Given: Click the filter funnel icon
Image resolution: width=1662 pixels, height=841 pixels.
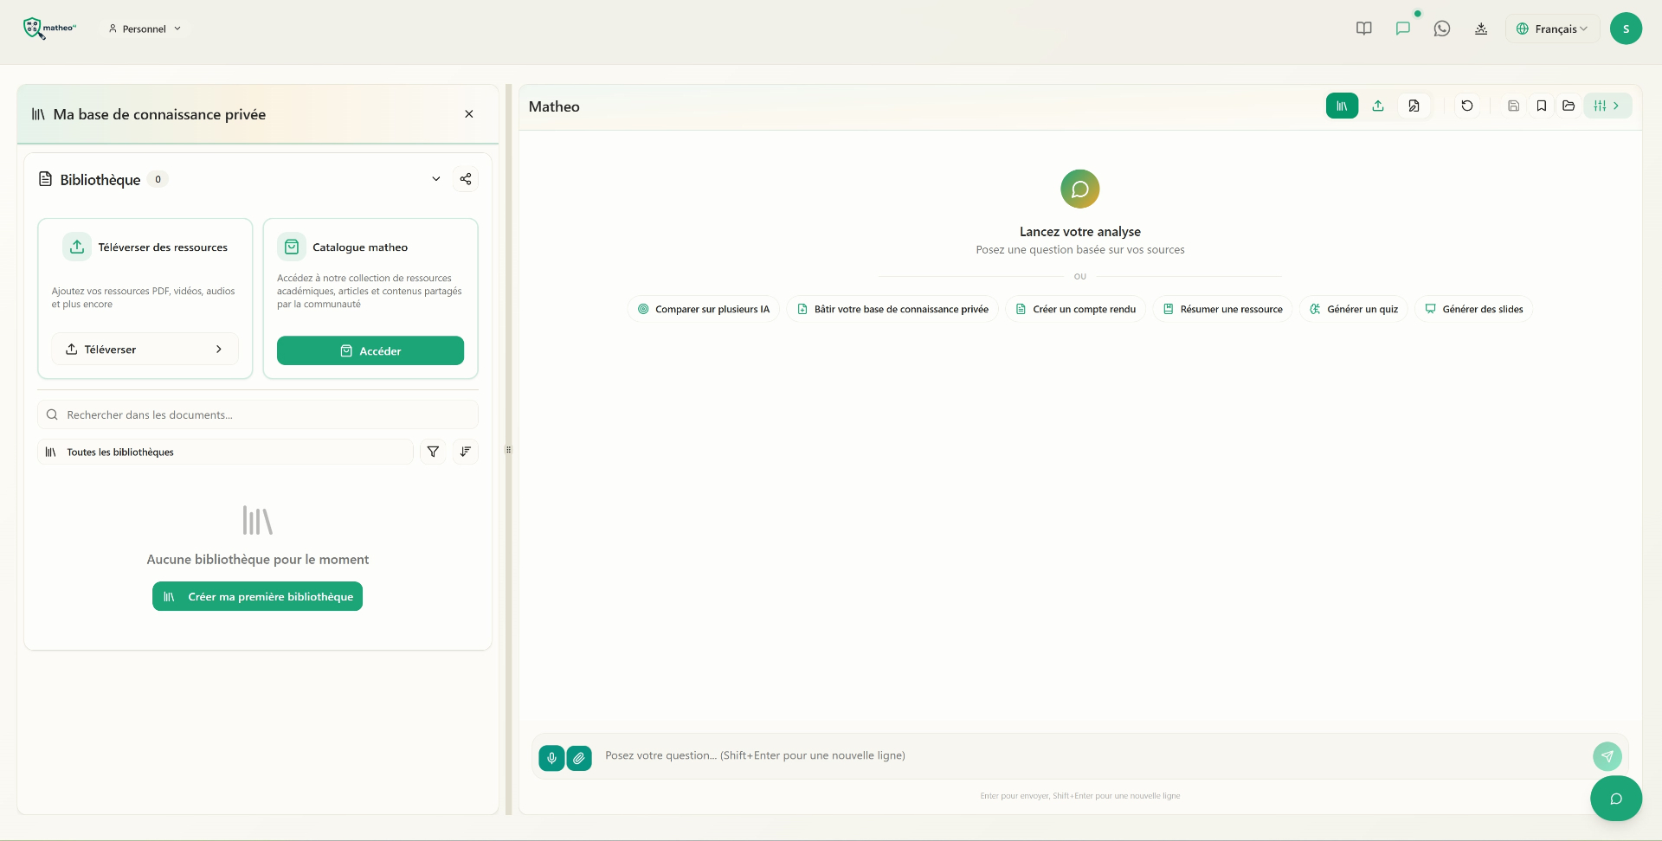Looking at the screenshot, I should point(433,452).
